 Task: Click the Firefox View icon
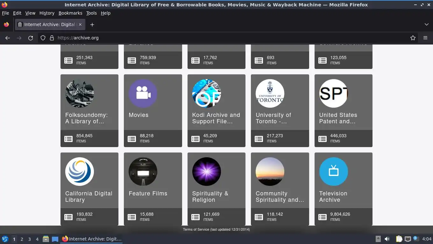pyautogui.click(x=6, y=24)
